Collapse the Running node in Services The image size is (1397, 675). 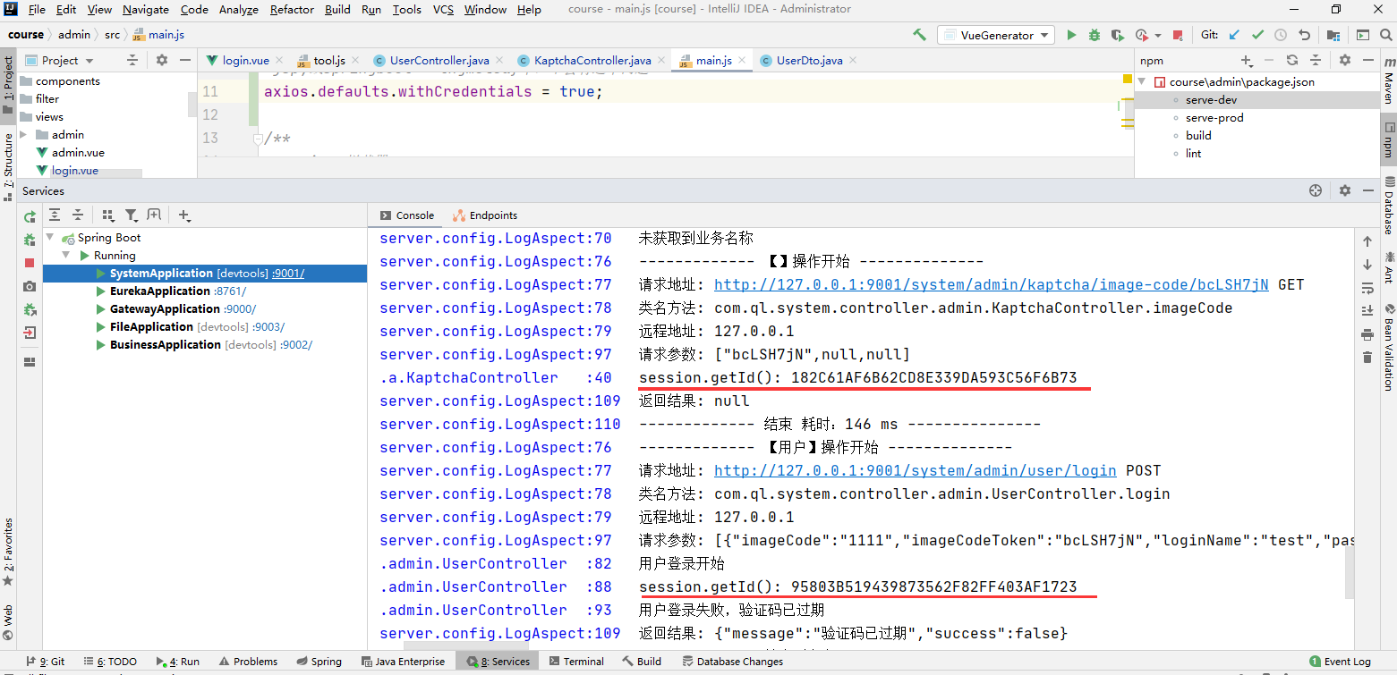point(68,256)
